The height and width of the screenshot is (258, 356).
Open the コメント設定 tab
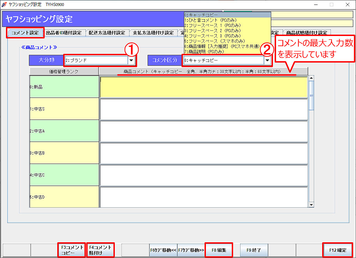point(25,33)
